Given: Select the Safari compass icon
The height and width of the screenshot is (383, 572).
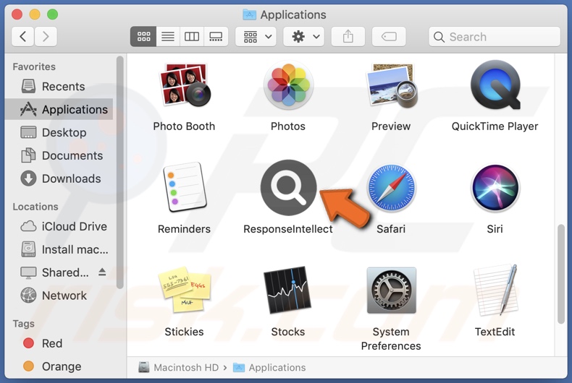Looking at the screenshot, I should click(x=391, y=188).
